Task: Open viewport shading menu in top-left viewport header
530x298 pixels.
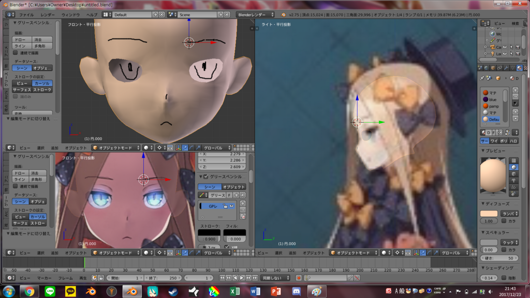Action: [x=148, y=147]
